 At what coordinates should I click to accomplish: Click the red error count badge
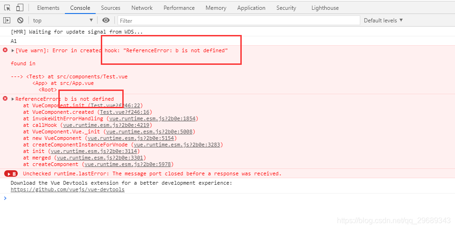pyautogui.click(x=11, y=173)
